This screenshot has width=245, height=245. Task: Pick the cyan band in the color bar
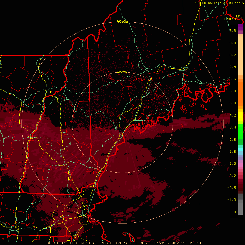coord(240,150)
